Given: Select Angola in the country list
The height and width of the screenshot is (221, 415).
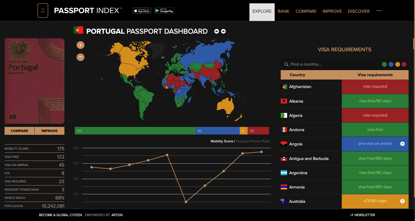Looking at the screenshot, I should pos(296,144).
